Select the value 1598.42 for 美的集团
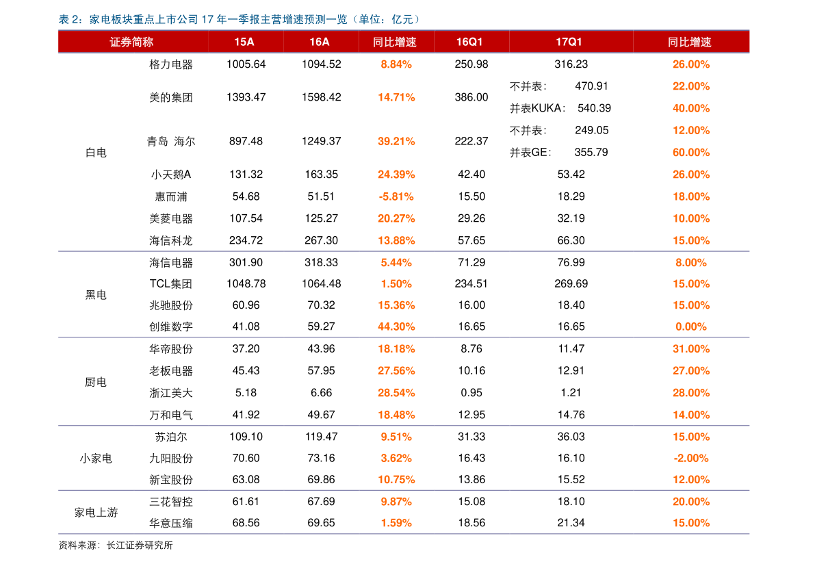Viewport: 815px width, 564px height. pyautogui.click(x=321, y=97)
